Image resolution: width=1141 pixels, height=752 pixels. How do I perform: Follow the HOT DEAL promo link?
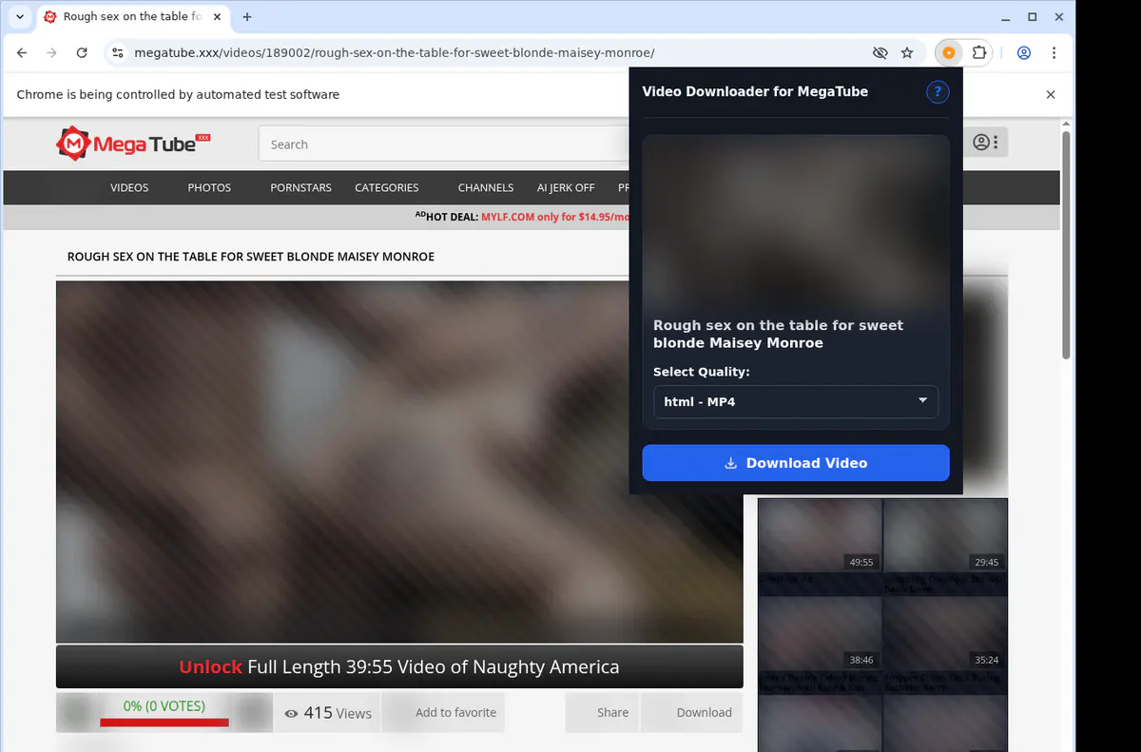pyautogui.click(x=555, y=217)
